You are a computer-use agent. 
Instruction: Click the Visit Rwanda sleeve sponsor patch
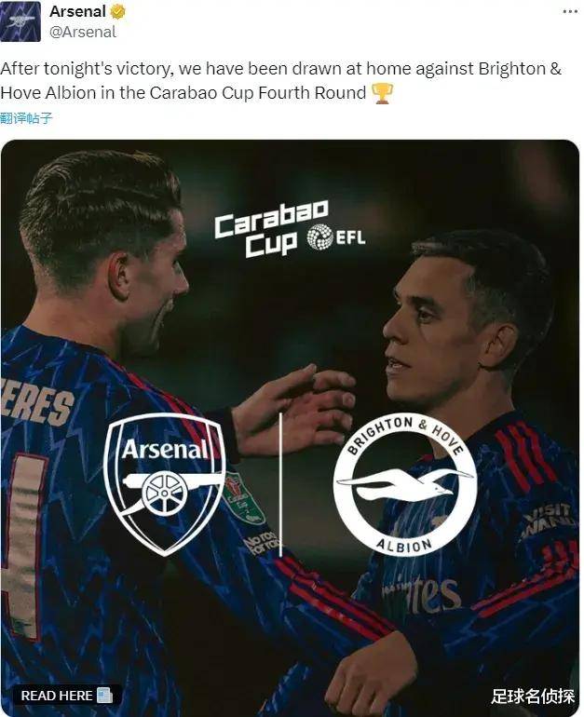click(549, 520)
